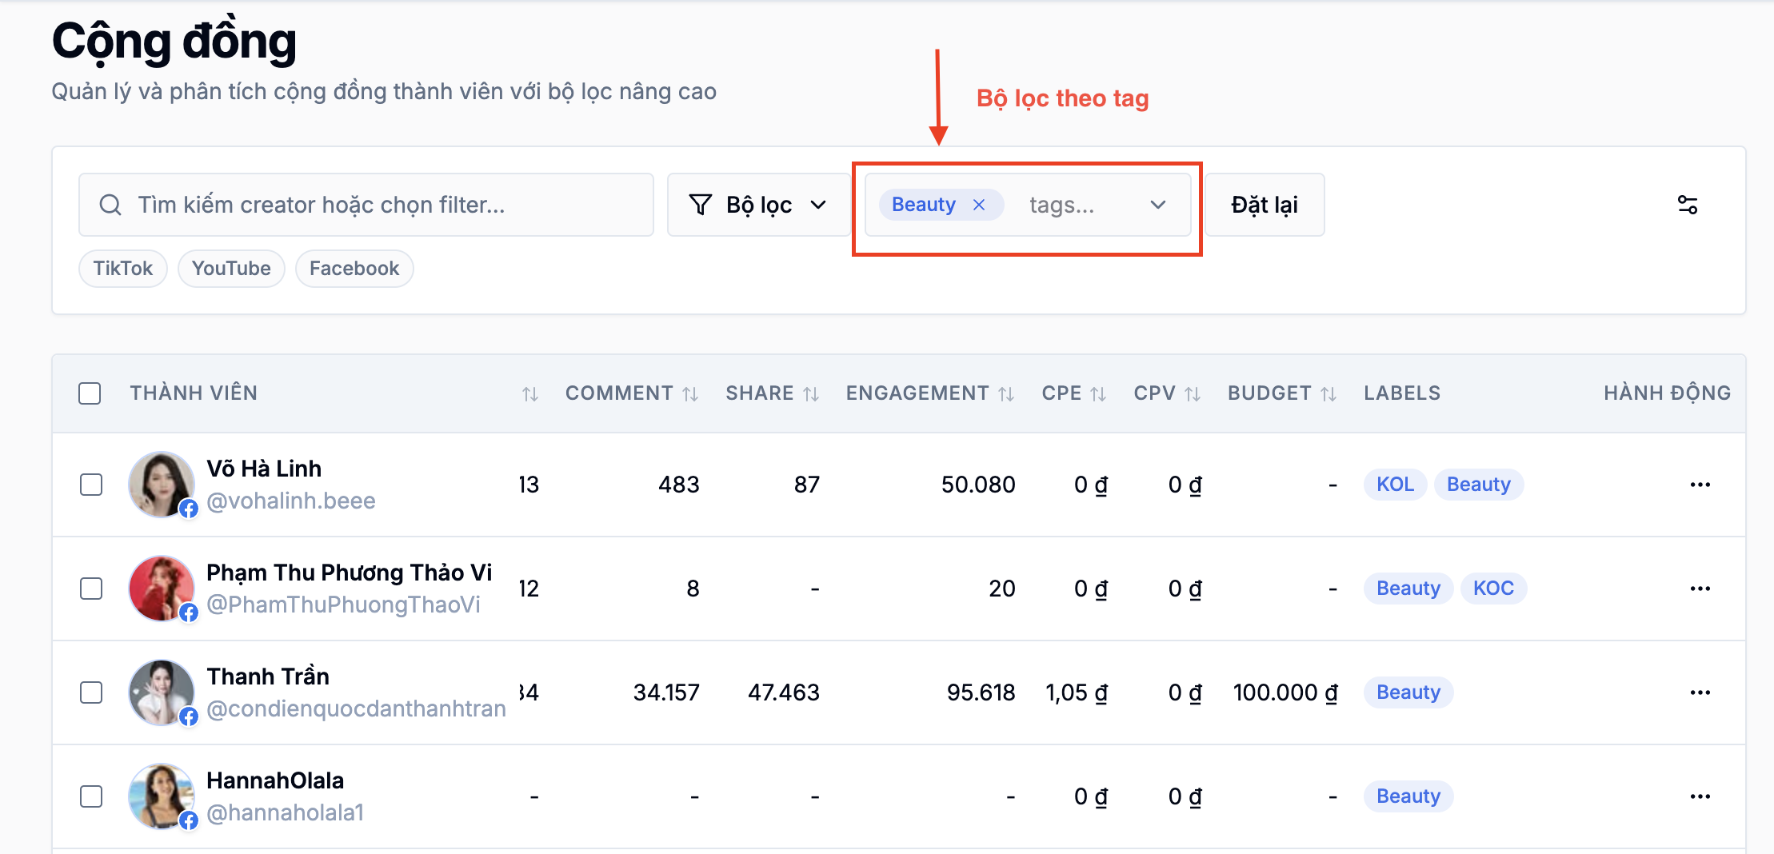The width and height of the screenshot is (1774, 854).
Task: Click the Đặt lại reset button
Action: pos(1265,205)
